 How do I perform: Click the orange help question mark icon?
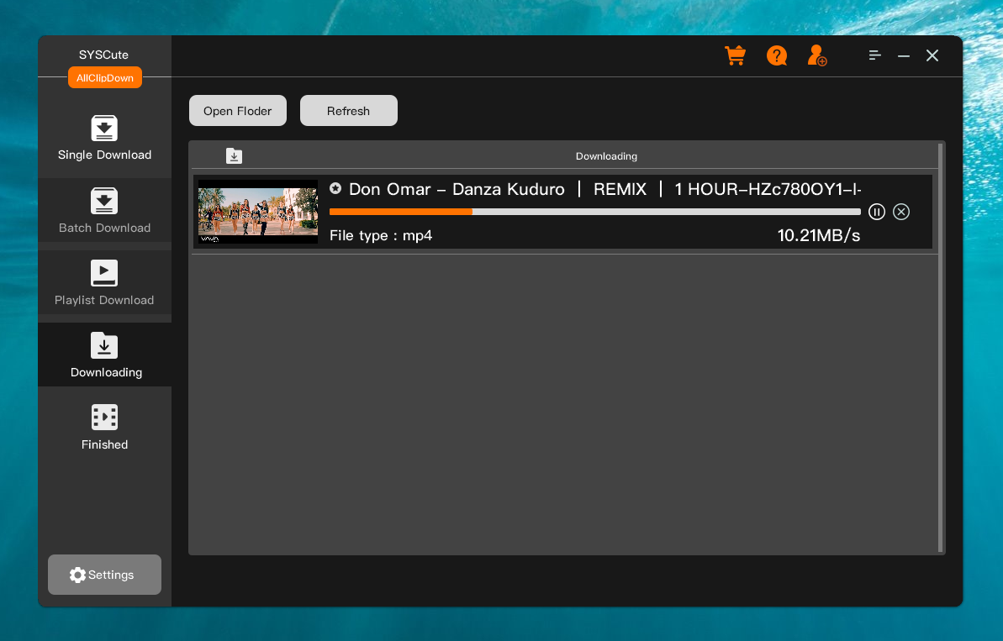(x=776, y=55)
